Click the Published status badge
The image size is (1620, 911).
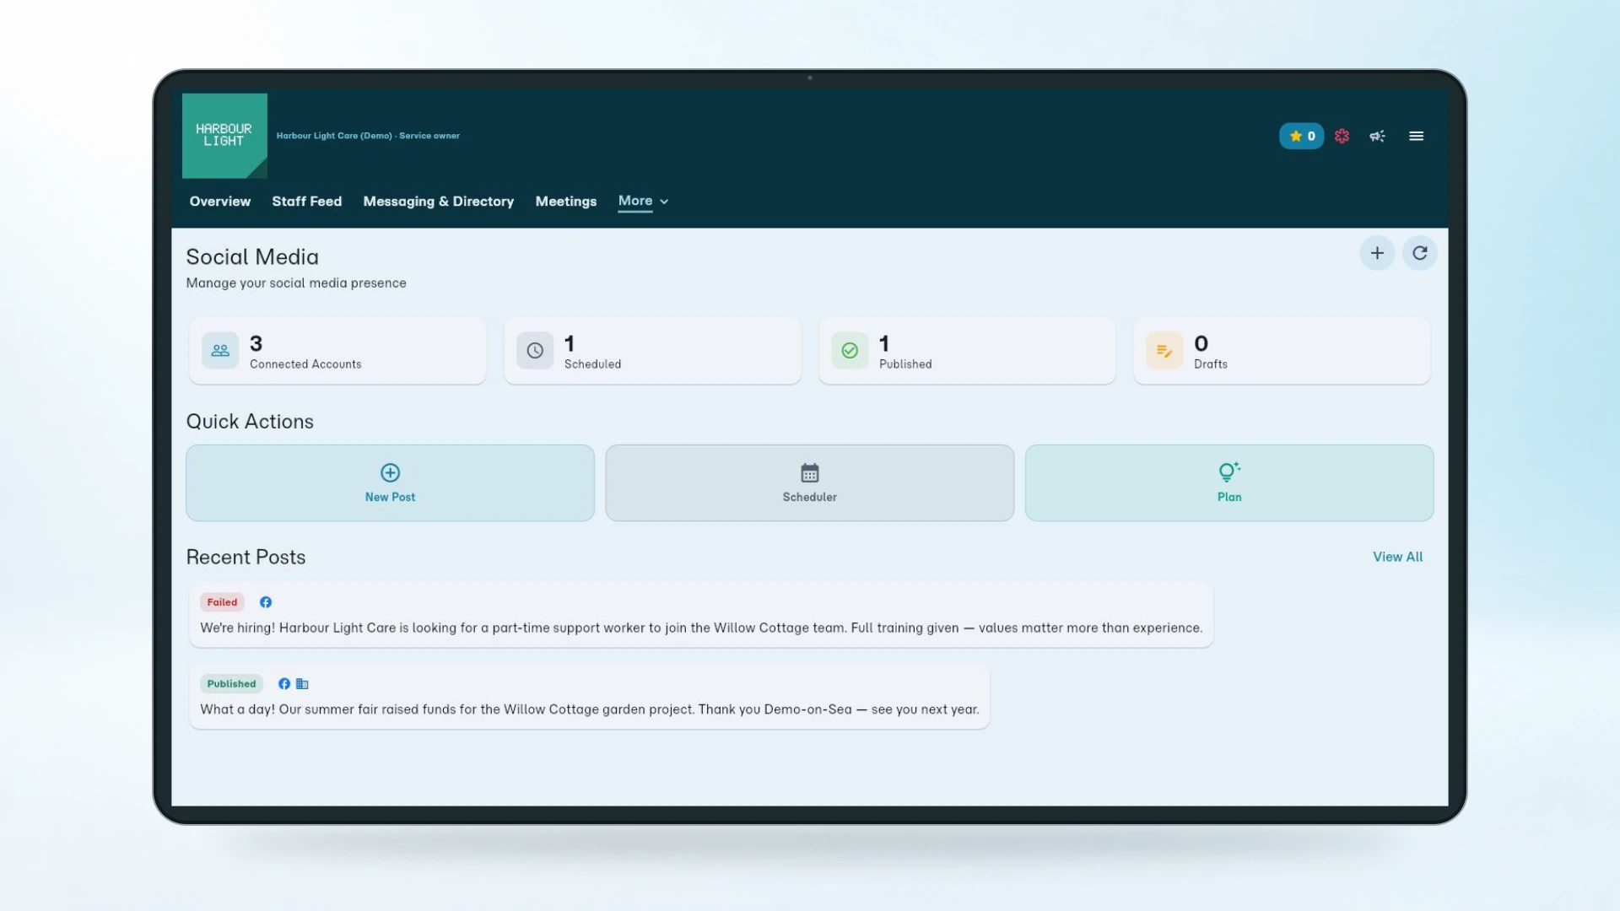click(231, 684)
